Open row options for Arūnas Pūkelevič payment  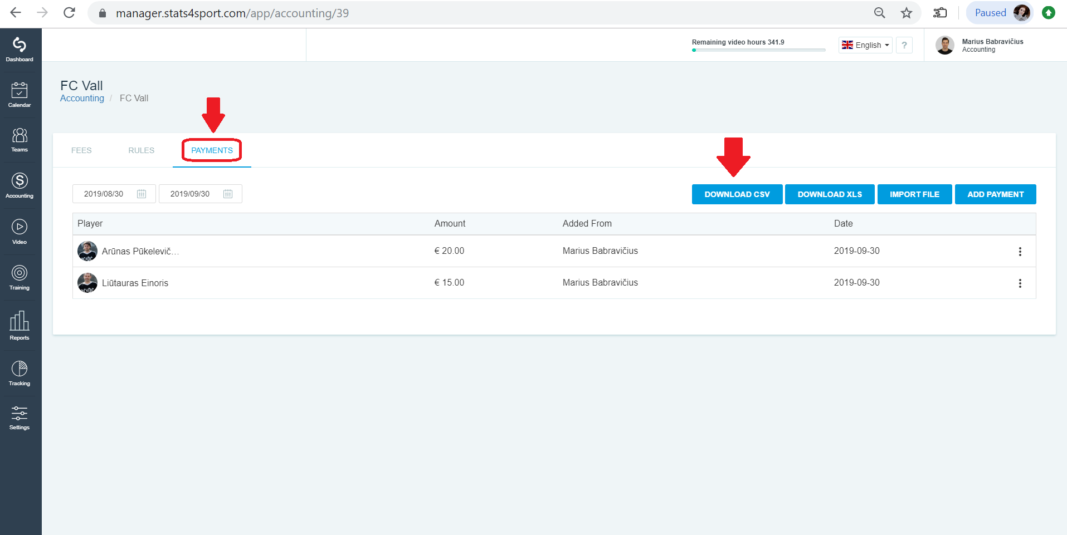(1020, 252)
